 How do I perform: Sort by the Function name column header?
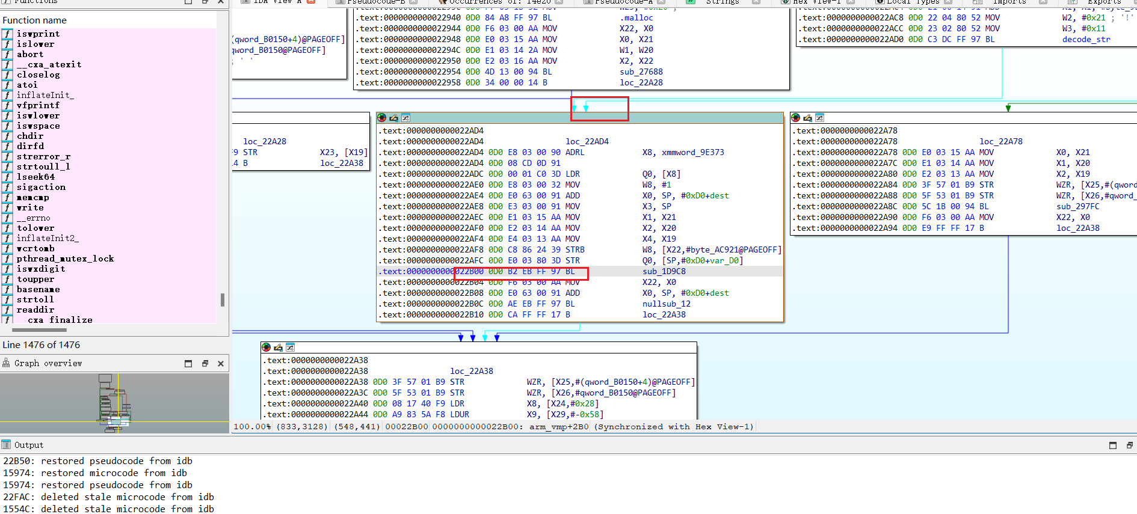point(34,20)
